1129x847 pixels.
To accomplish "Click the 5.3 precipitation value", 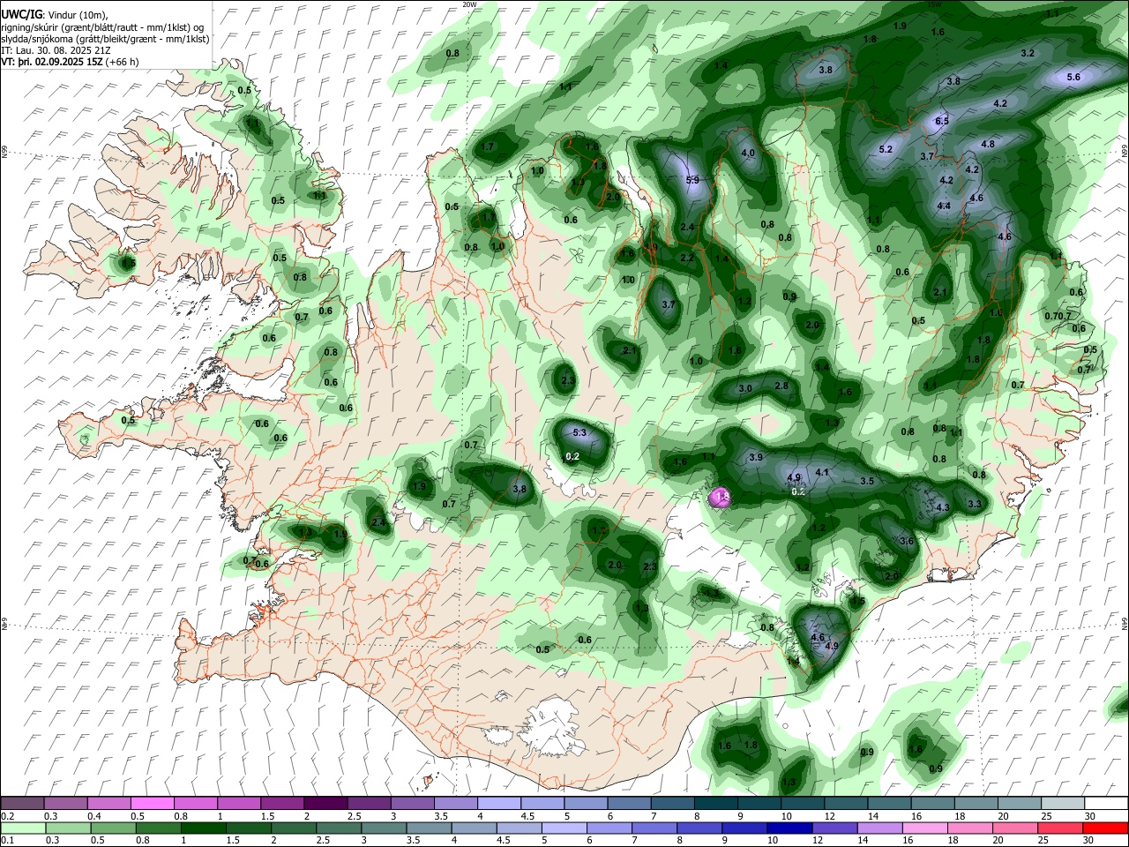I will tap(579, 433).
